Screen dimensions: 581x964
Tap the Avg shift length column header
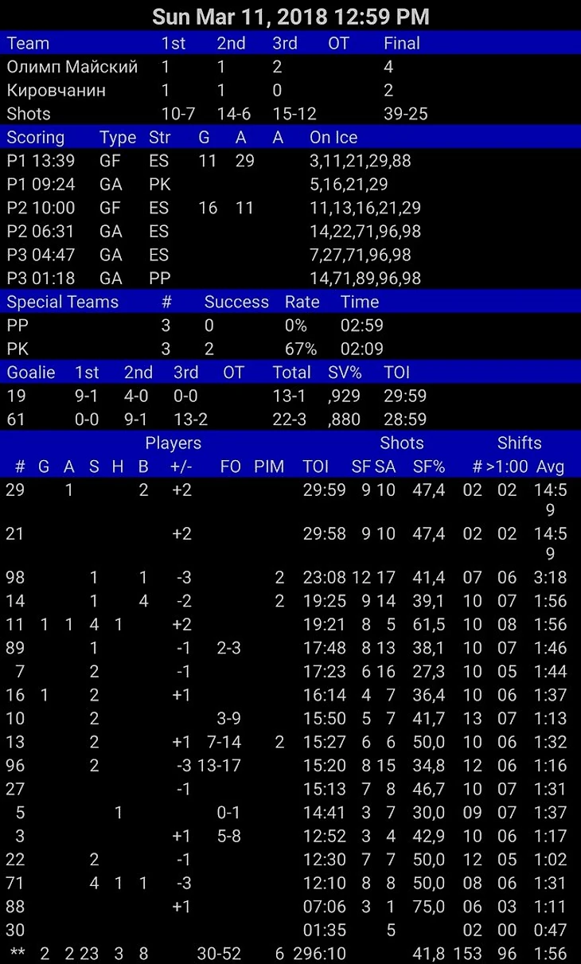(551, 466)
